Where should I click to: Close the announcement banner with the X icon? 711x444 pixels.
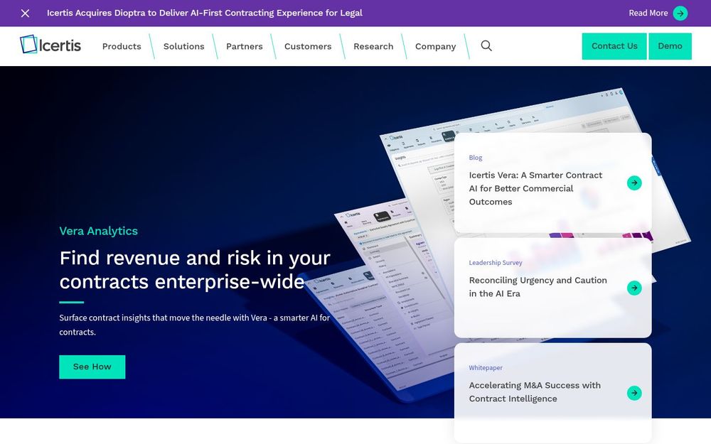(x=26, y=13)
